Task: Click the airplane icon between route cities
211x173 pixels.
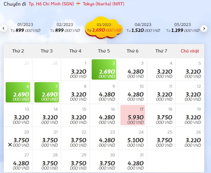Action: pyautogui.click(x=78, y=4)
